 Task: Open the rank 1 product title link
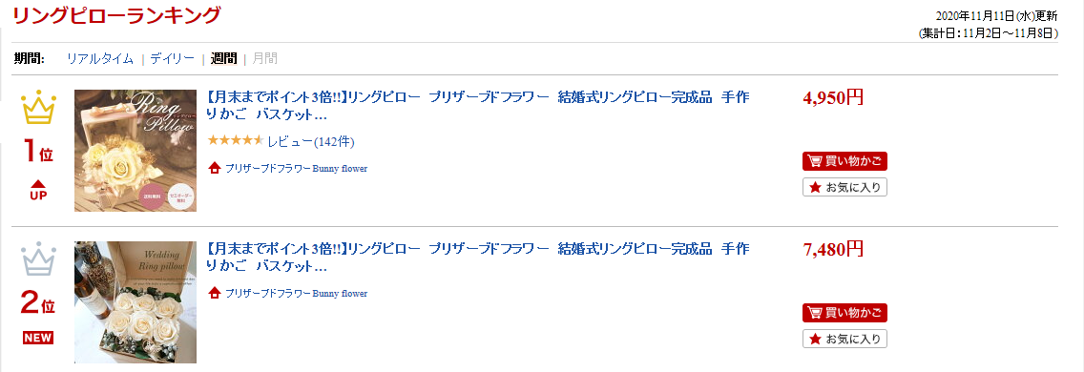pos(478,105)
